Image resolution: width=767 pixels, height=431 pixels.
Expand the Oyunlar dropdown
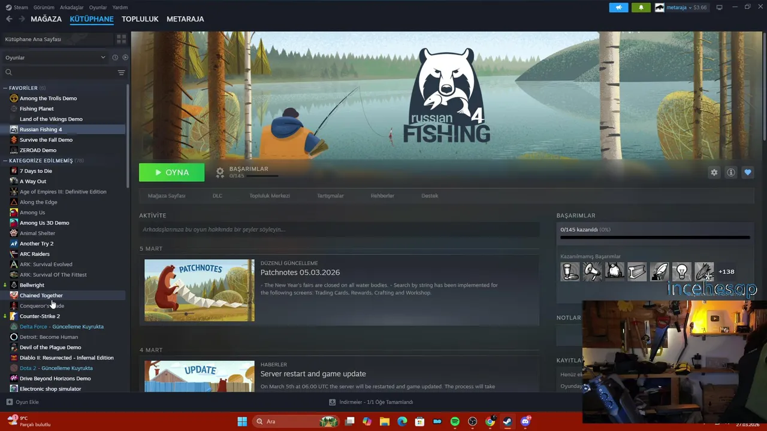click(55, 57)
